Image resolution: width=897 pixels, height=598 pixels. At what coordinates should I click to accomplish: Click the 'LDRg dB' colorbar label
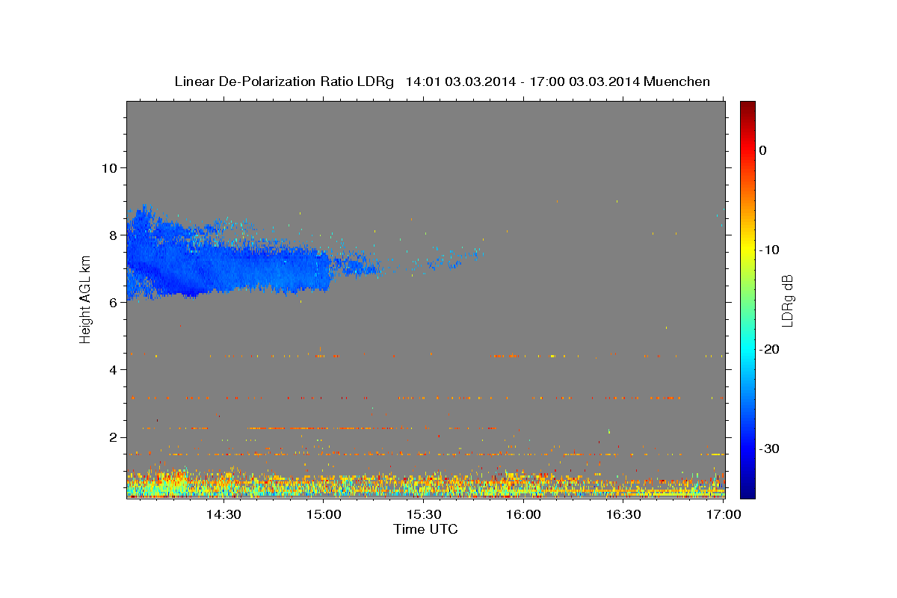787,300
